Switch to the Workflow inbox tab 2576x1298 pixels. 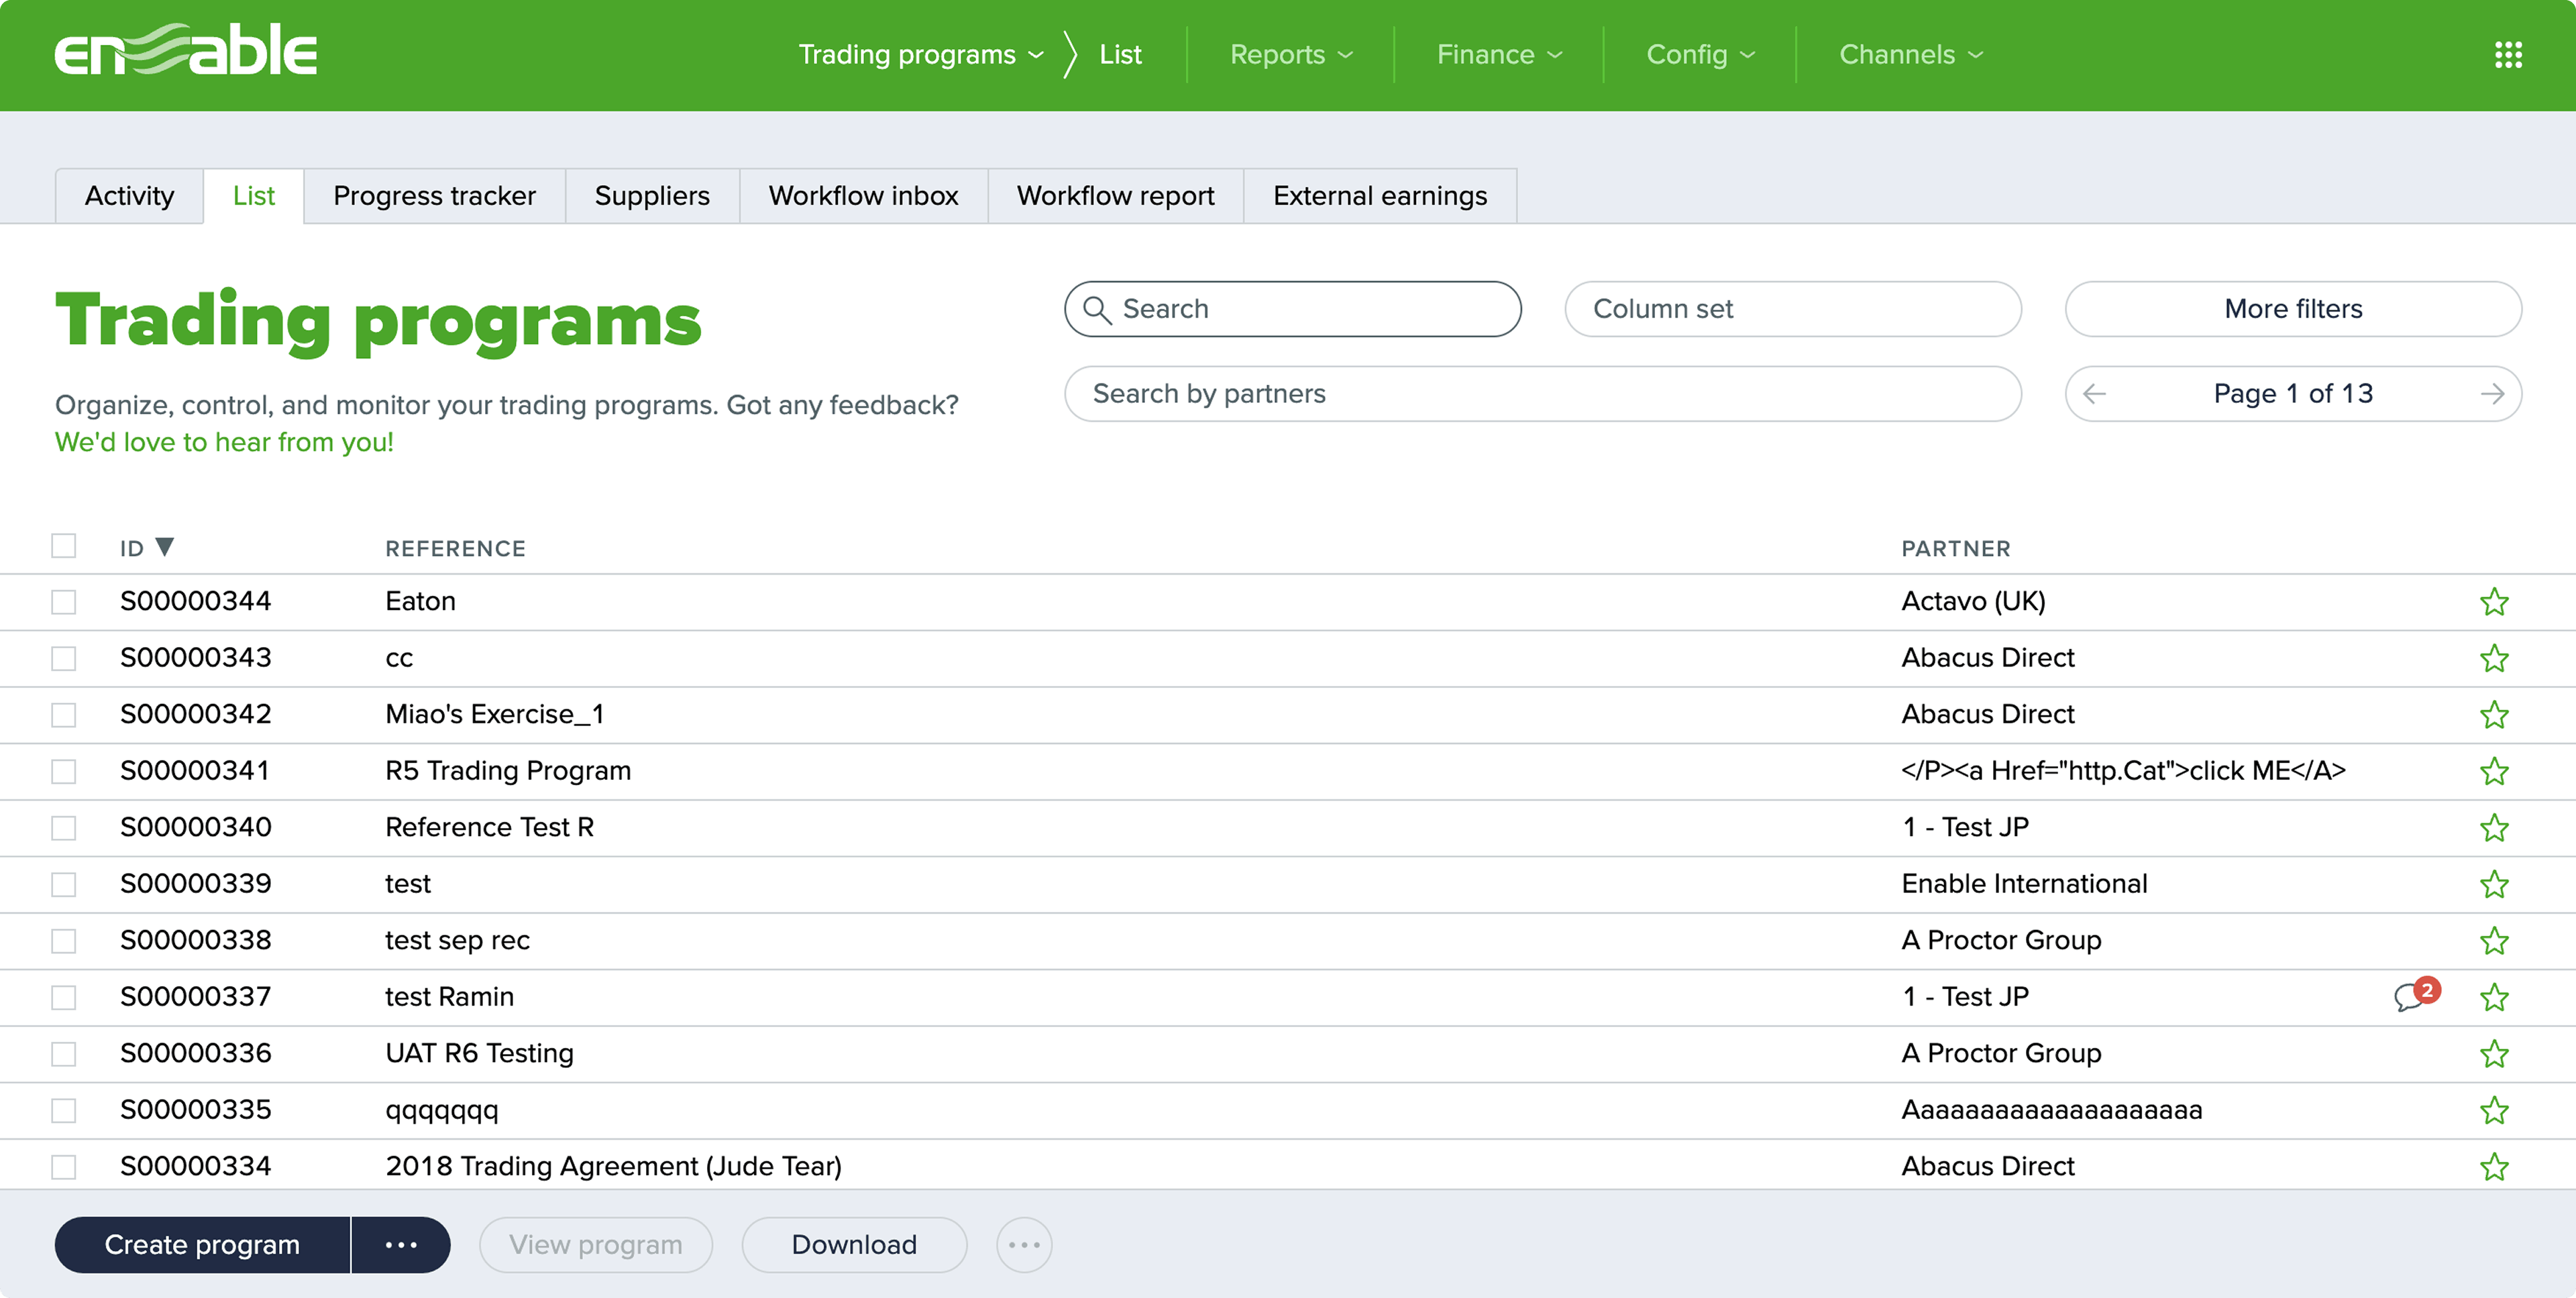point(862,196)
